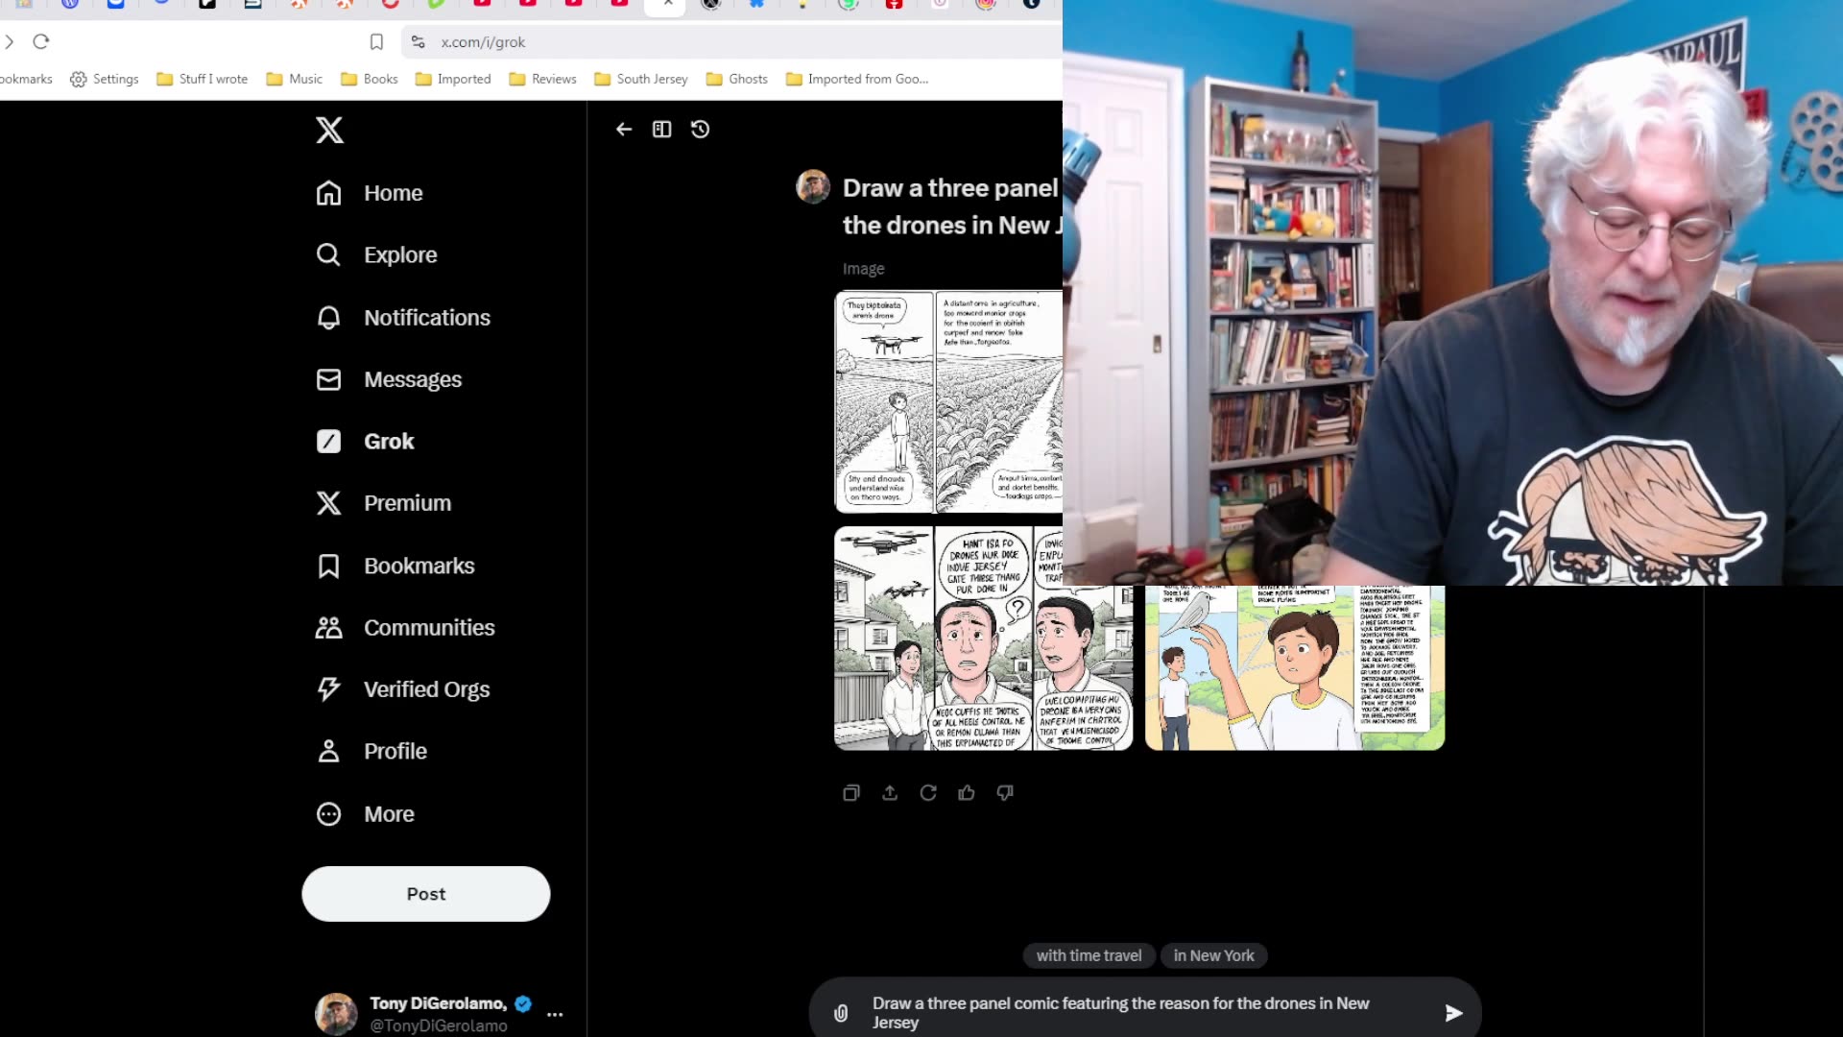Reload the page in Chrome

coord(41,42)
